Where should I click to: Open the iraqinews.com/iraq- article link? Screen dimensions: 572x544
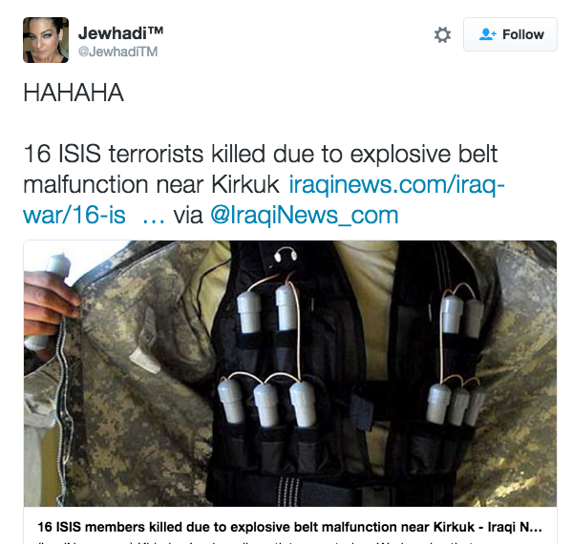[397, 184]
